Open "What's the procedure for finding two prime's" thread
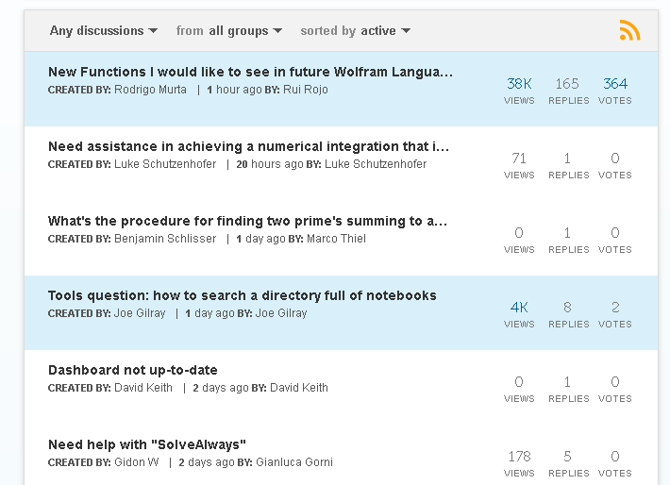This screenshot has width=670, height=485. [x=248, y=221]
